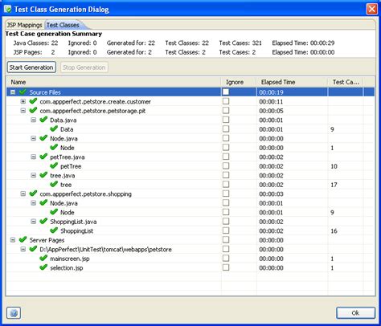Select the ShoppingList class row
This screenshot has height=326, width=381.
tap(190, 230)
